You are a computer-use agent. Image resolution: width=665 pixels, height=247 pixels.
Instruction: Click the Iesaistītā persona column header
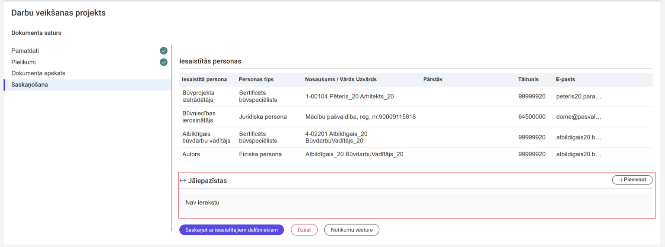pyautogui.click(x=204, y=79)
